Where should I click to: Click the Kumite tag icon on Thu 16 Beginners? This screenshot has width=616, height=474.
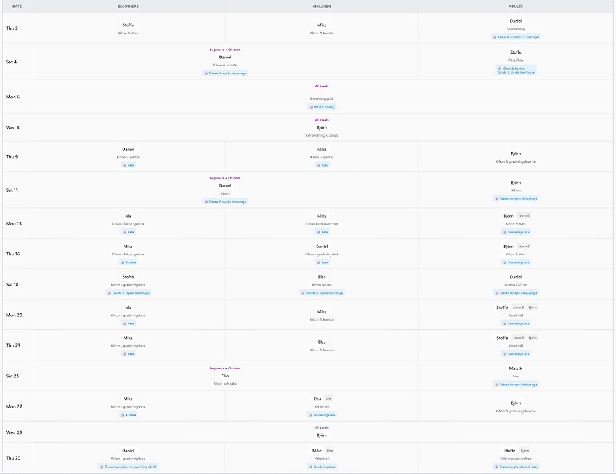pyautogui.click(x=123, y=263)
